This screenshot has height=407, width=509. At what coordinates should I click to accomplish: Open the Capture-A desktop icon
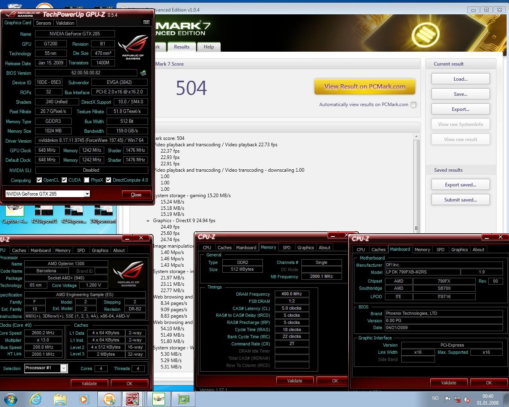click(15, 213)
